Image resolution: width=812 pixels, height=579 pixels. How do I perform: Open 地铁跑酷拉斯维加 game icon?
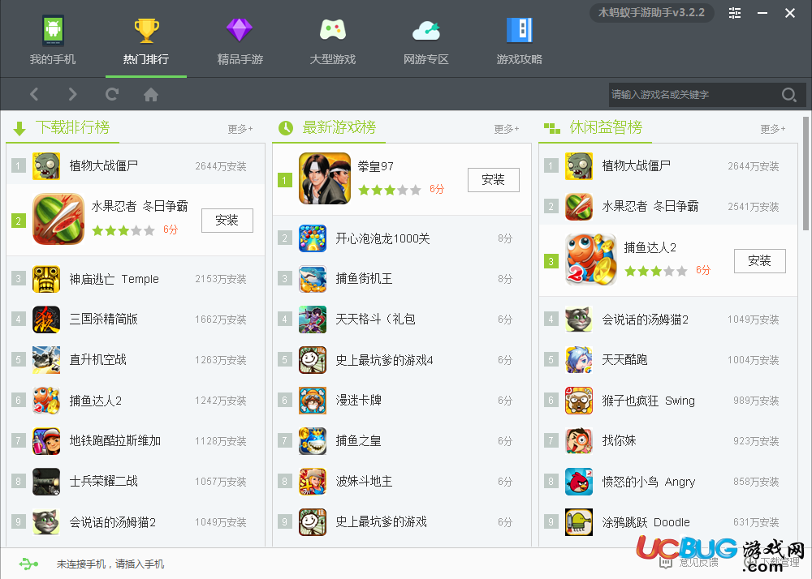tap(46, 441)
